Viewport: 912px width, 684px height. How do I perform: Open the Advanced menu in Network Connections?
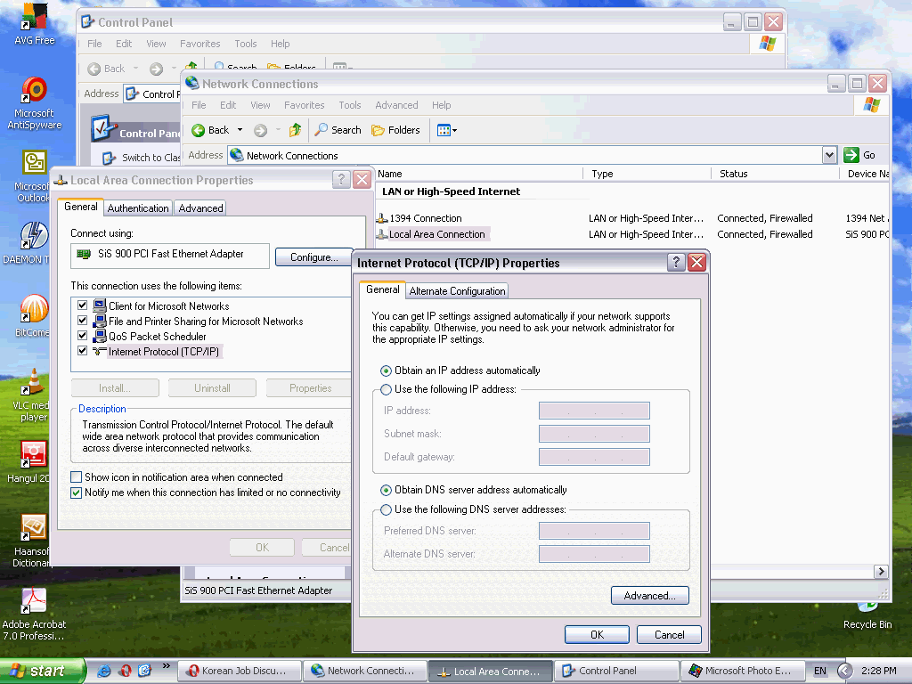point(396,105)
